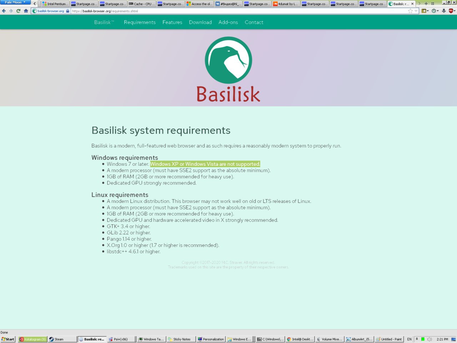457x343 pixels.
Task: Open a new tab with plus button
Action: 426,4
